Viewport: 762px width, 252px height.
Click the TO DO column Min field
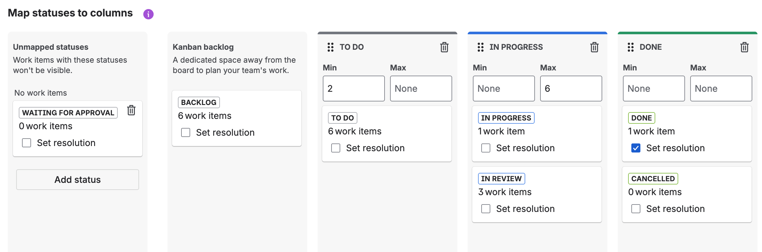click(x=354, y=89)
